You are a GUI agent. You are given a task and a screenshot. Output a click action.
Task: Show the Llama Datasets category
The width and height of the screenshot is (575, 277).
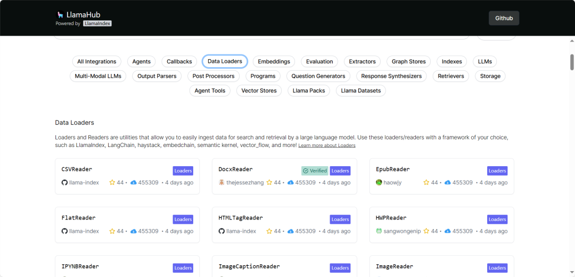tap(361, 91)
